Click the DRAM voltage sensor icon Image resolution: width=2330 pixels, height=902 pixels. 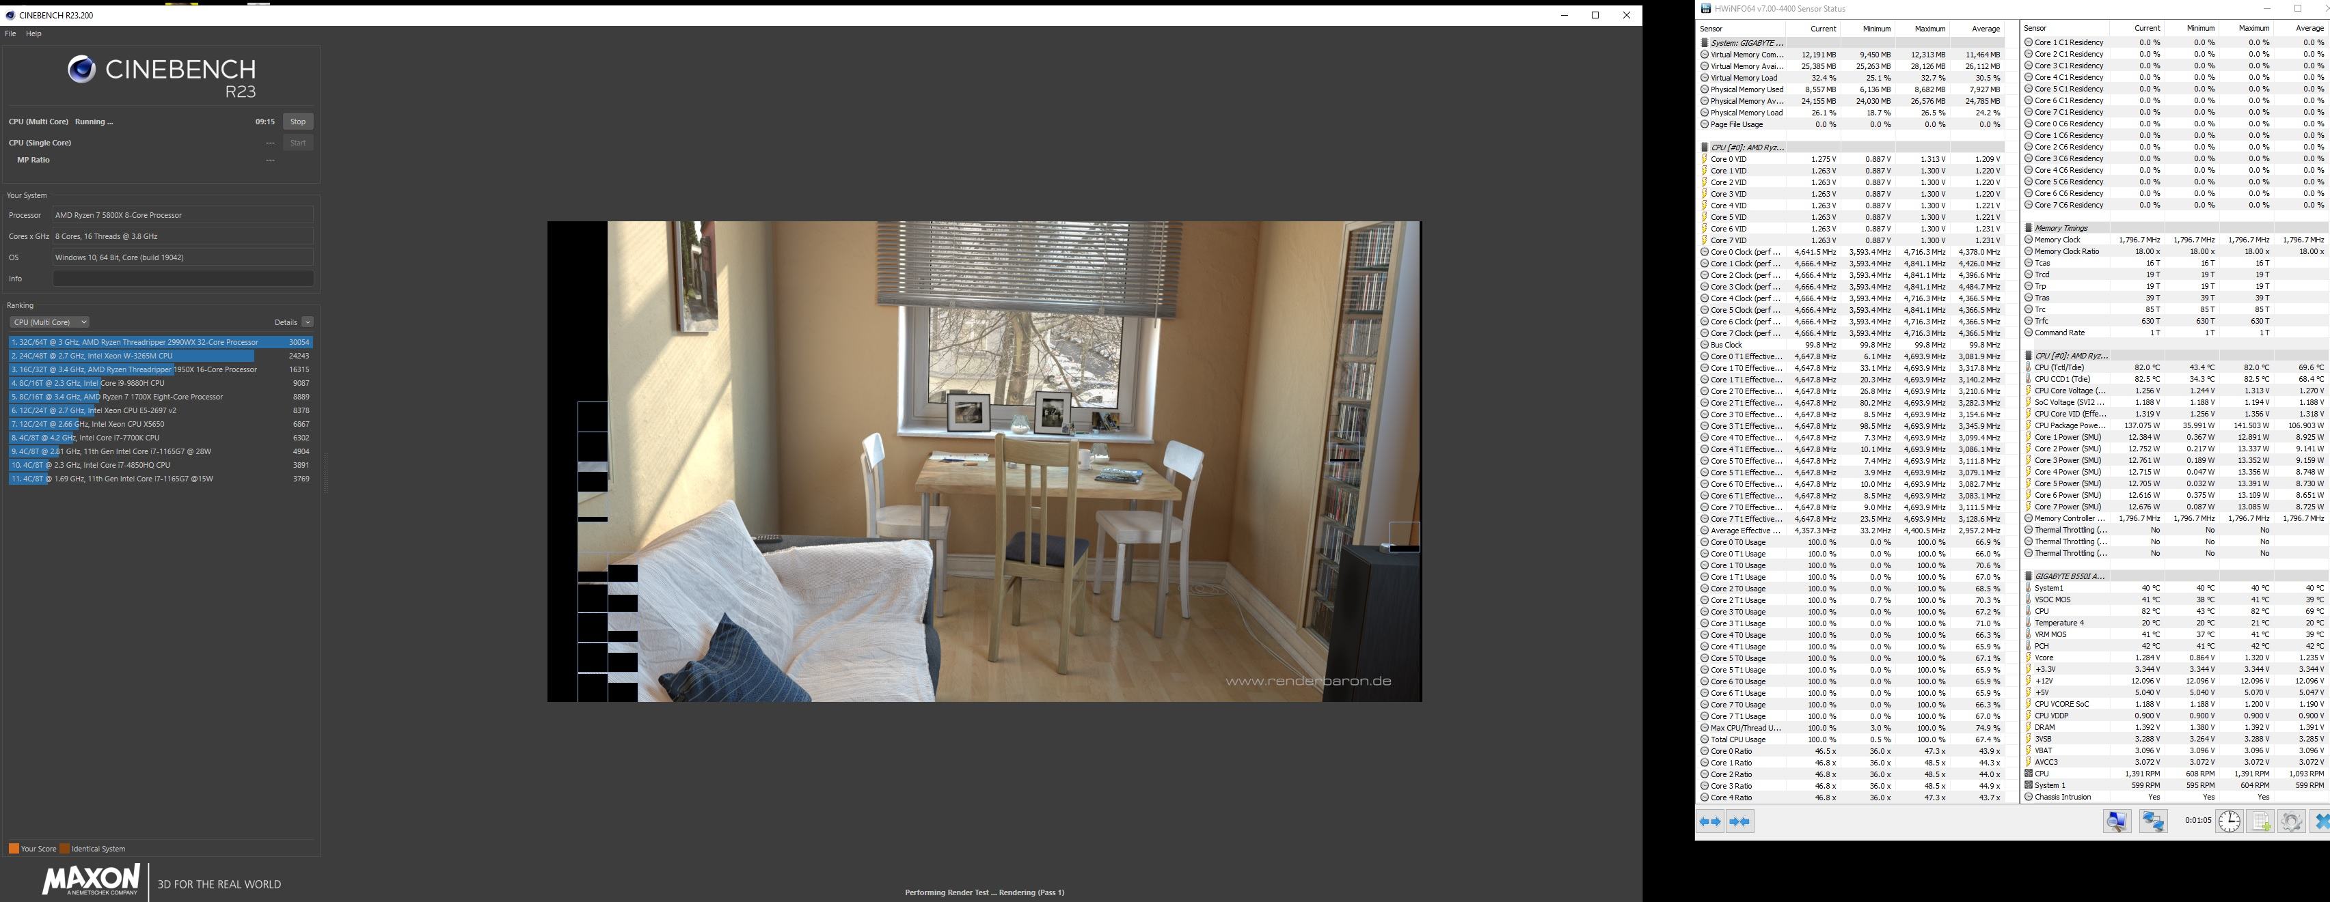click(2028, 728)
